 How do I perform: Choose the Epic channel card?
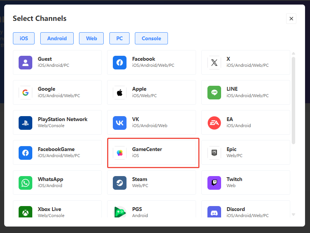245,153
